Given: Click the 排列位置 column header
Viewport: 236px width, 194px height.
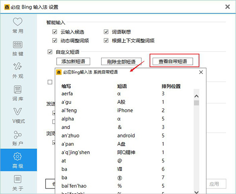Looking at the screenshot, I should [x=171, y=86].
